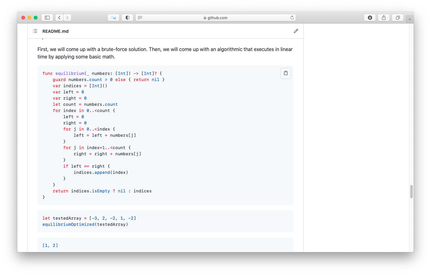This screenshot has width=431, height=275.
Task: Click the 'indices.append(index)' code line
Action: [101, 172]
